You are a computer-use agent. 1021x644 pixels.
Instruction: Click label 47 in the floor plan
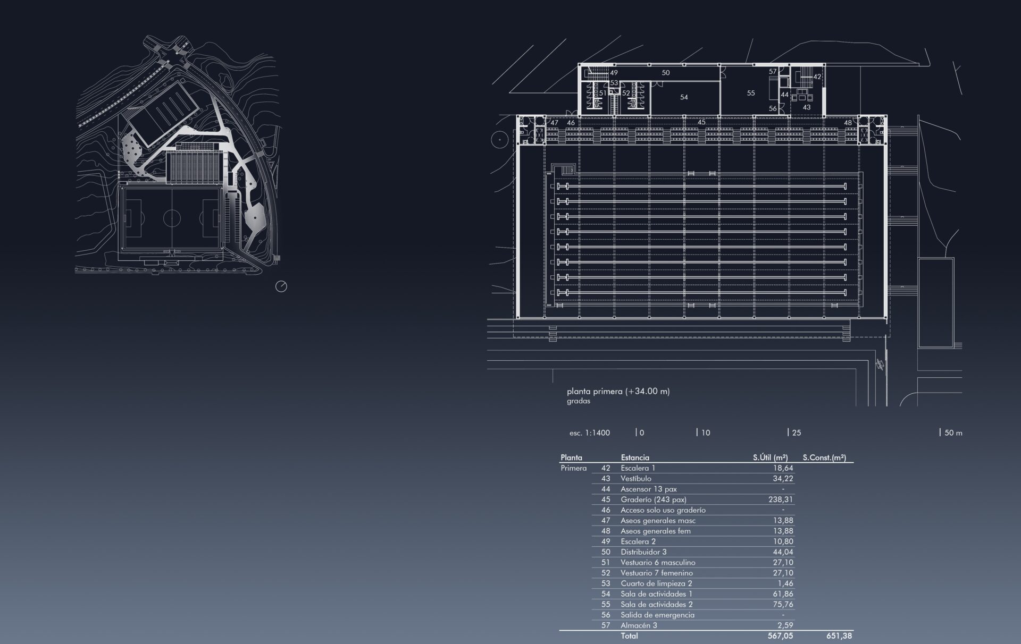pos(555,123)
